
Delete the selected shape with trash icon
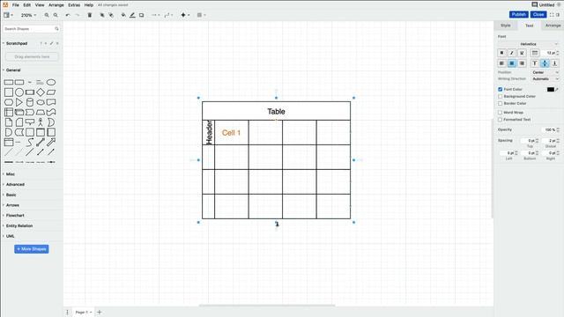90,15
